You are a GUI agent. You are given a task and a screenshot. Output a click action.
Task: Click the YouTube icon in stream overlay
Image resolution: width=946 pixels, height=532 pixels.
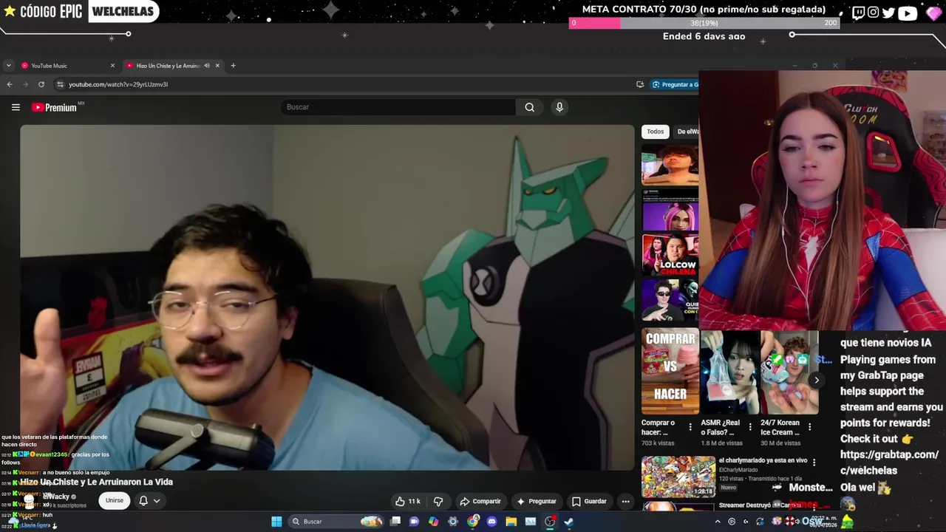[908, 13]
